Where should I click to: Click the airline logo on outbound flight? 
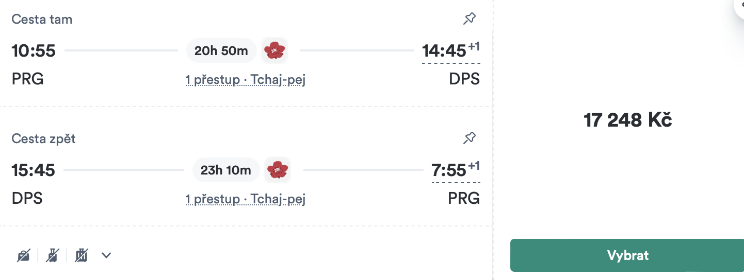point(274,50)
